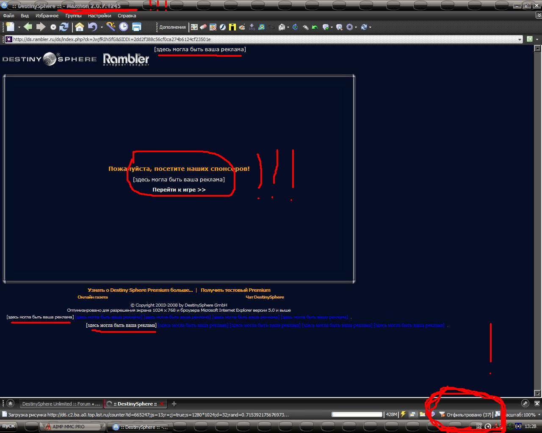The width and height of the screenshot is (542, 433).
Task: Click the New Tab plus icon
Action: [174, 404]
